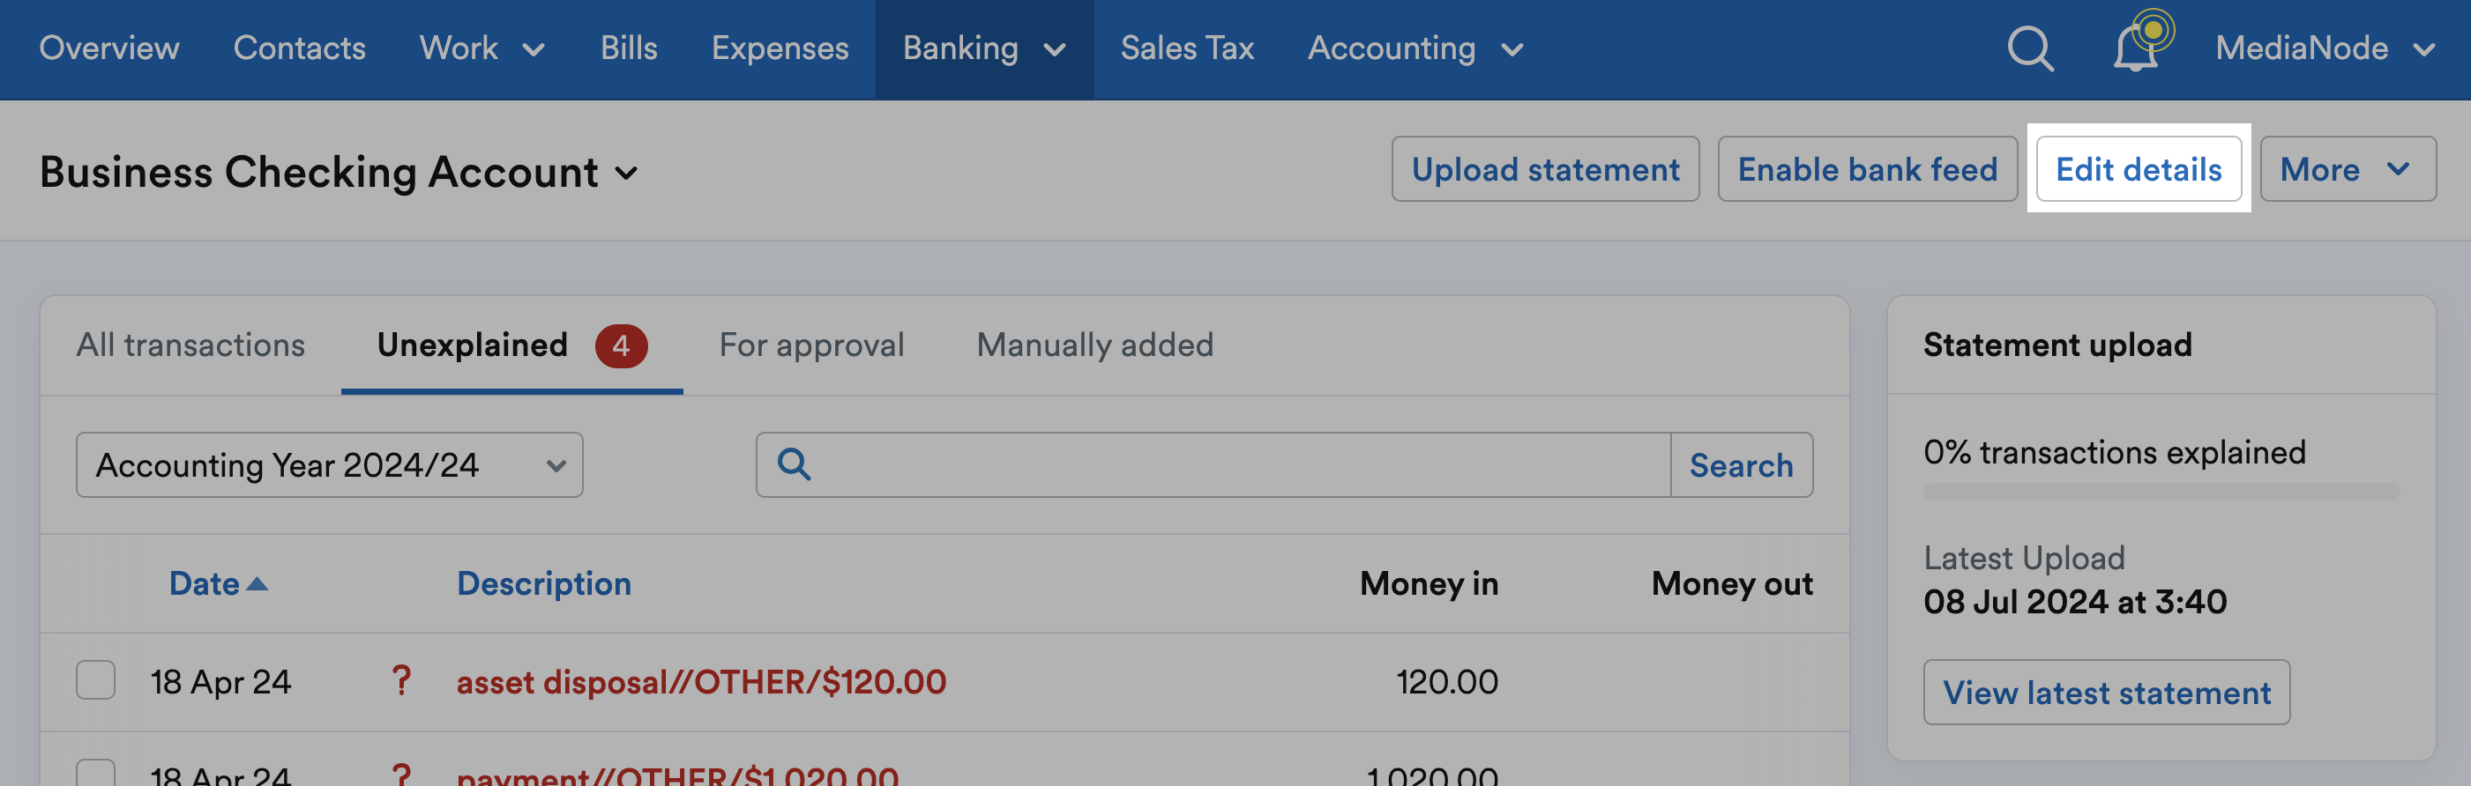The width and height of the screenshot is (2471, 786).
Task: Open the Accounting Year 2024/24 dropdown
Action: tap(329, 465)
